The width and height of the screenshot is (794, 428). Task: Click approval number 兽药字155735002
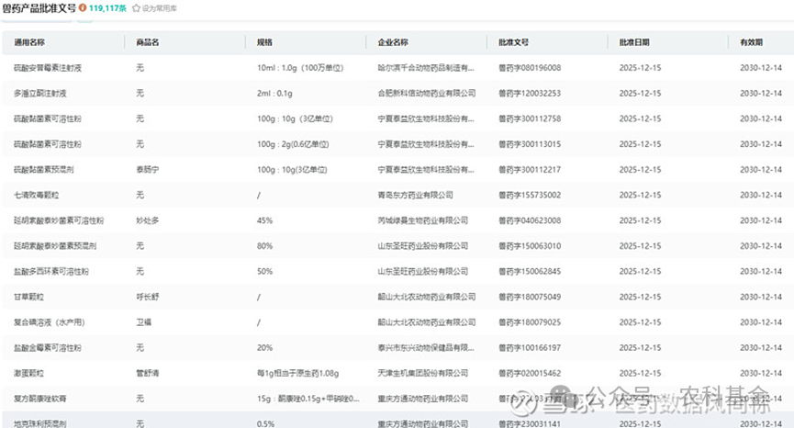point(530,195)
